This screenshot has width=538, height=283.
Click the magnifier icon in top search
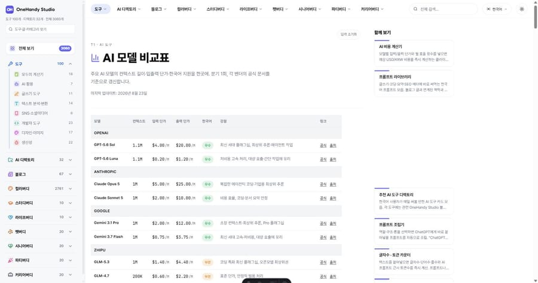[415, 9]
